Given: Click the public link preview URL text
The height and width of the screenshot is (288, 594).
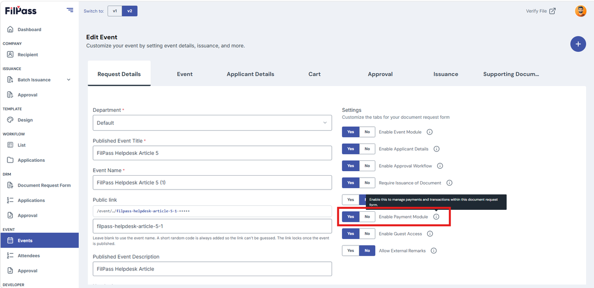Looking at the screenshot, I should point(144,211).
